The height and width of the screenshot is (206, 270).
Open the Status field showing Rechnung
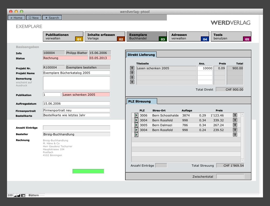pyautogui.click(x=65, y=58)
